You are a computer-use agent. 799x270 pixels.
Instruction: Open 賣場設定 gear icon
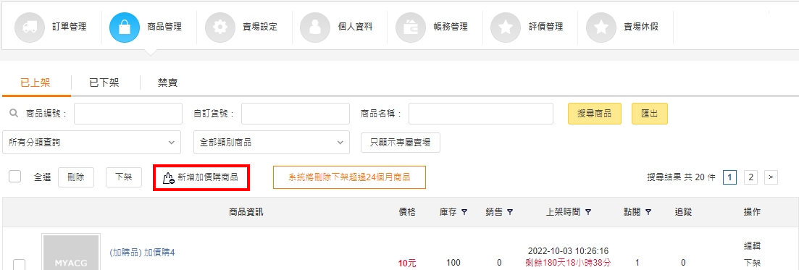220,27
